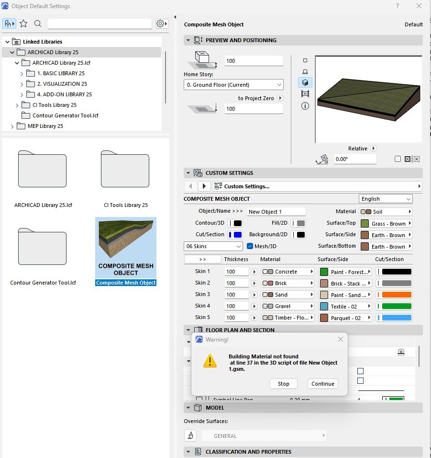This screenshot has height=458, width=431.
Task: Open the Skin 1 thickness arrow
Action: 254,272
